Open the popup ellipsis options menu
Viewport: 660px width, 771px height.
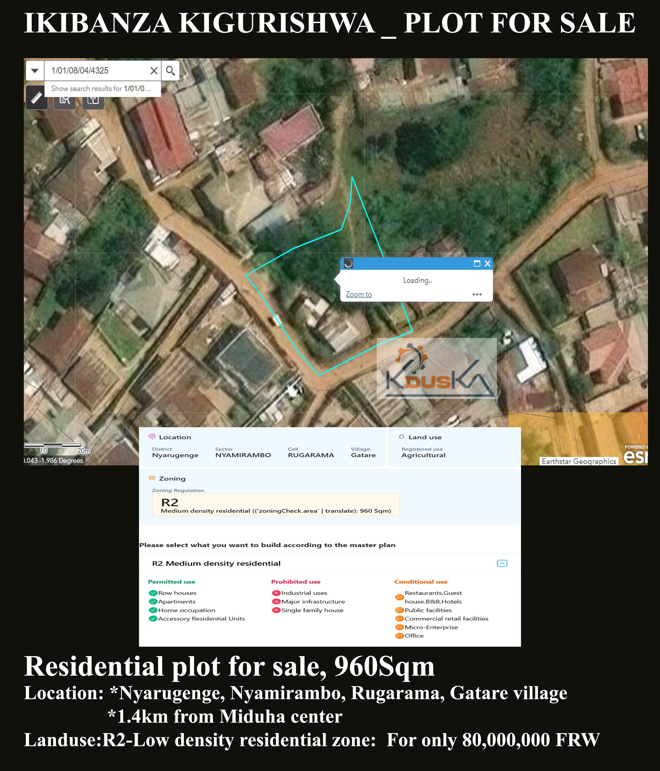point(477,295)
